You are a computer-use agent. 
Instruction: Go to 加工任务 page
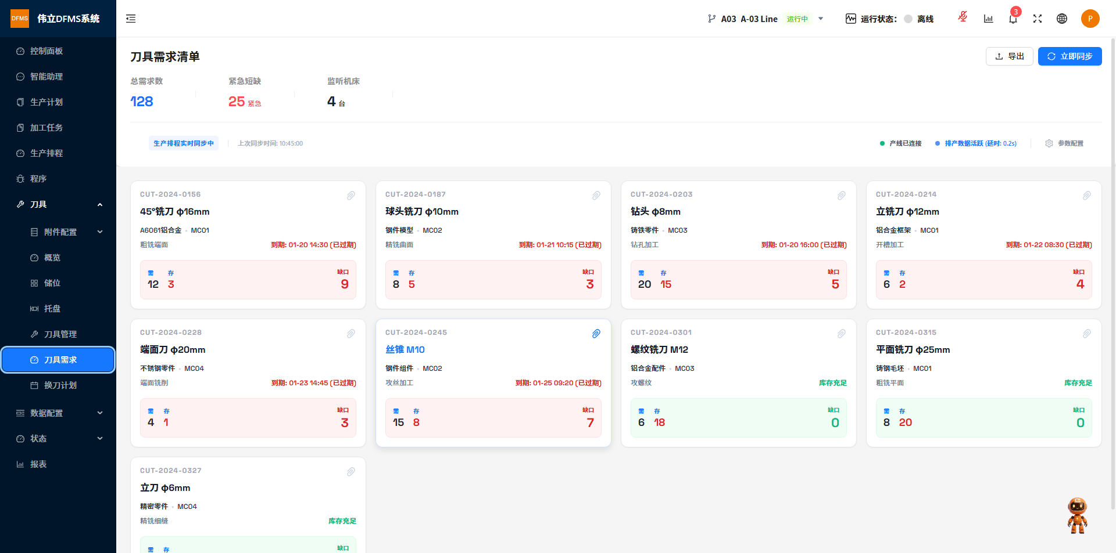pos(58,128)
